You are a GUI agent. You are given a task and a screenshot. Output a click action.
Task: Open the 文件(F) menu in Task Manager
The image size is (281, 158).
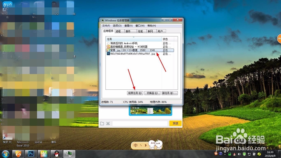pyautogui.click(x=106, y=26)
